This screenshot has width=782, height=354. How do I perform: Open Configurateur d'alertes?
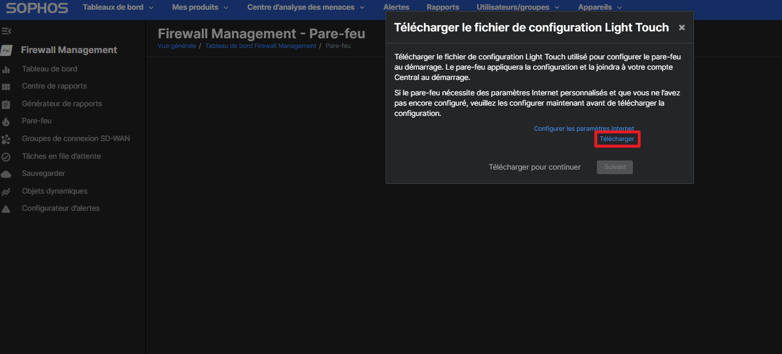coord(61,208)
